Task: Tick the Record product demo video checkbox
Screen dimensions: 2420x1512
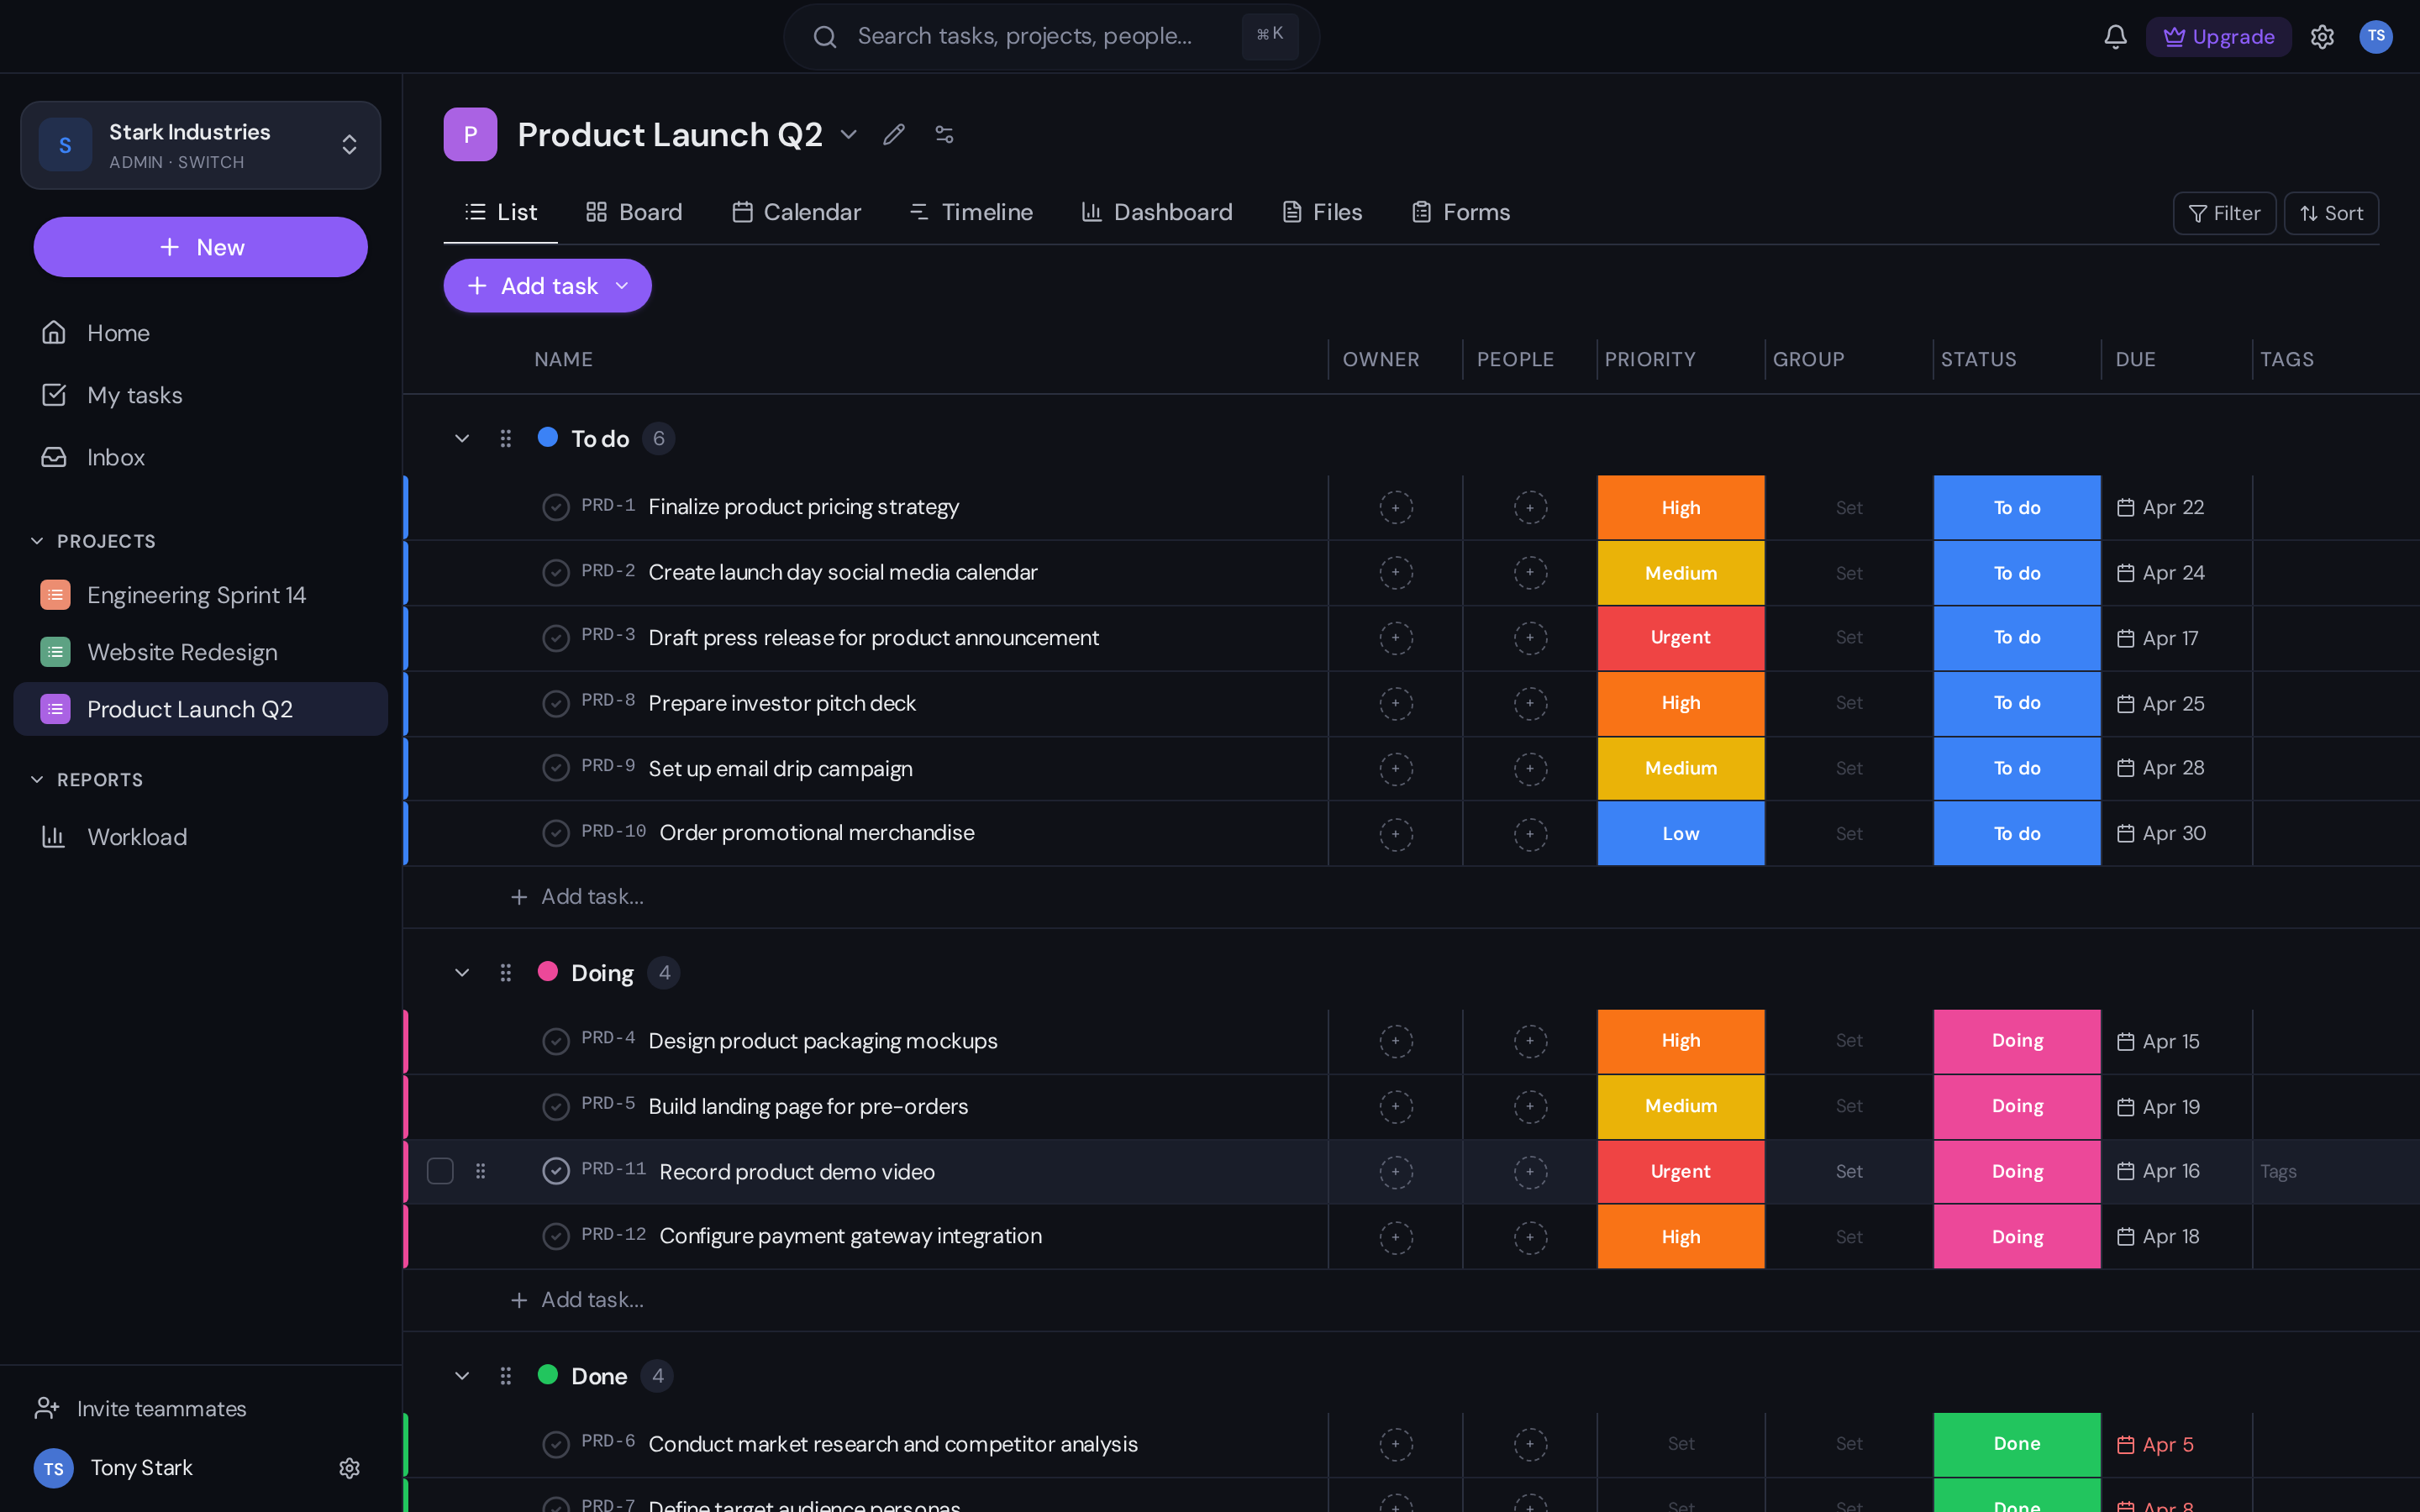Action: coord(440,1171)
